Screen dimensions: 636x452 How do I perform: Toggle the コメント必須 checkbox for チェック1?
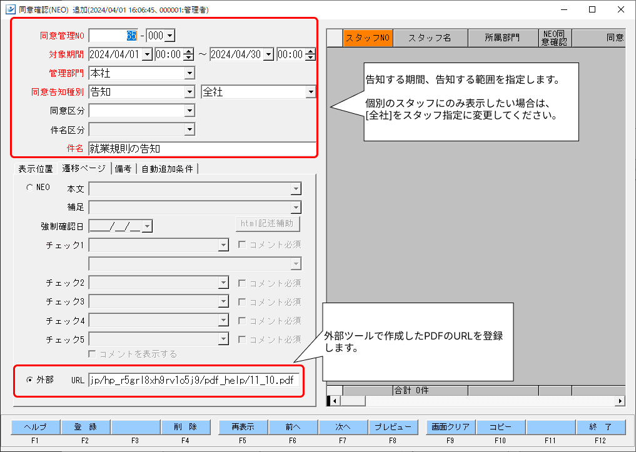pos(242,244)
